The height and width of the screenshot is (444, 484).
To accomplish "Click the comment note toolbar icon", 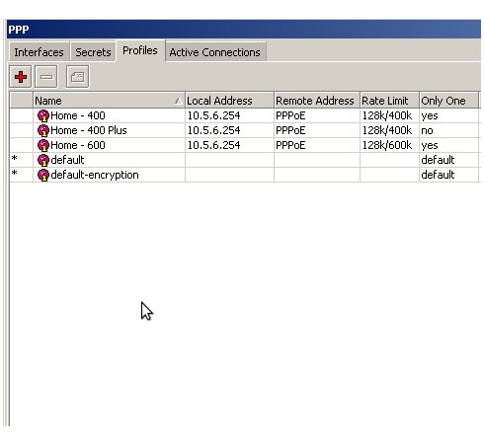I will (77, 77).
